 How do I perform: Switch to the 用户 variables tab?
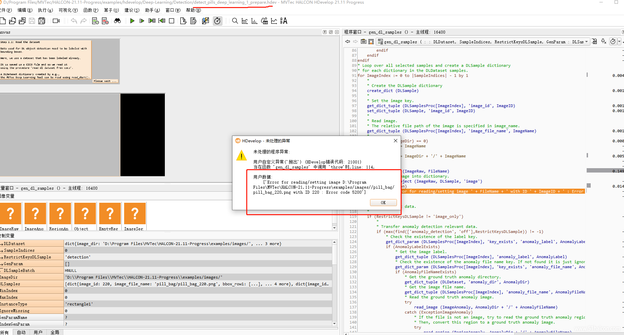pos(38,332)
